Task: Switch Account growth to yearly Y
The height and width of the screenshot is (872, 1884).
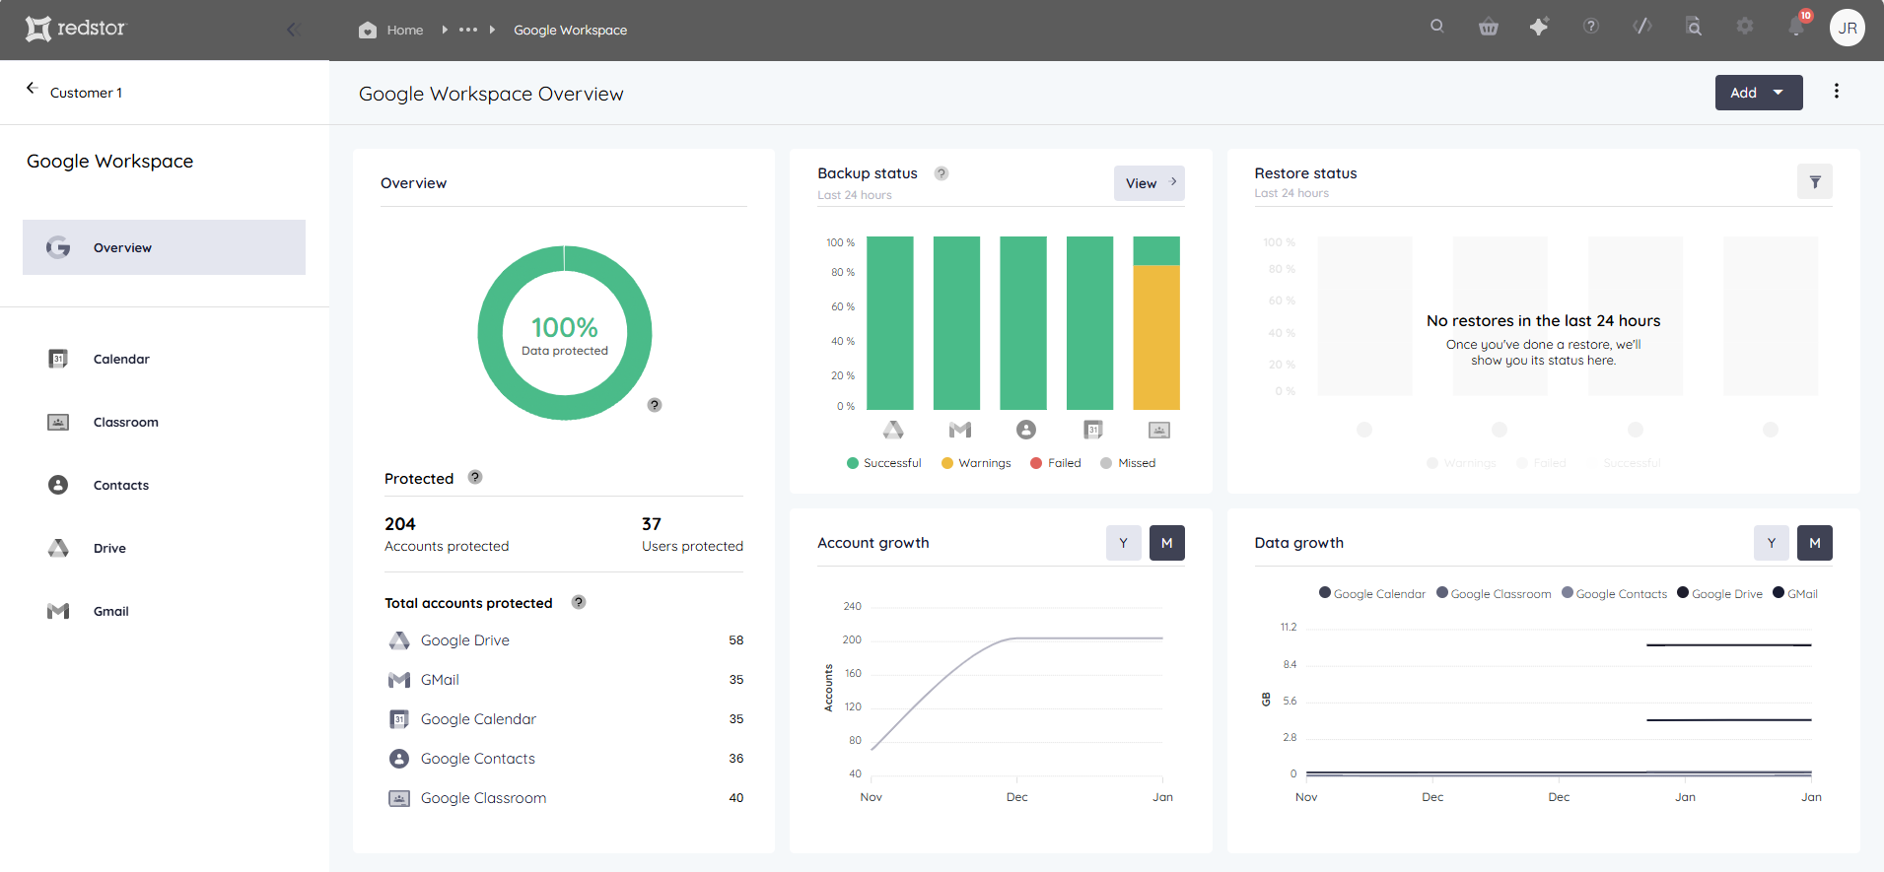Action: tap(1124, 543)
